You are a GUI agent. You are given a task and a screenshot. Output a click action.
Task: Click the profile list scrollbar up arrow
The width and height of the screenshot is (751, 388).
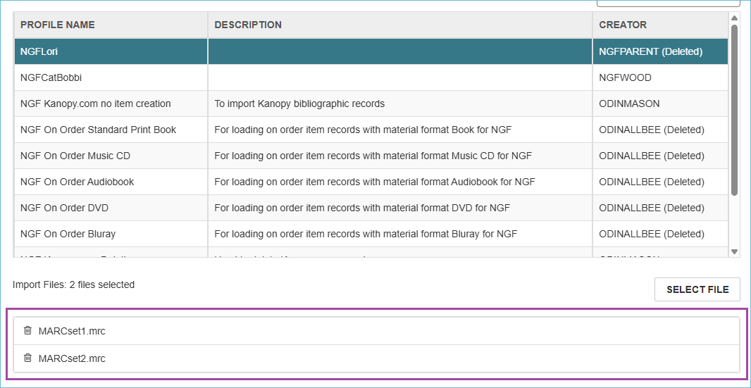point(735,18)
